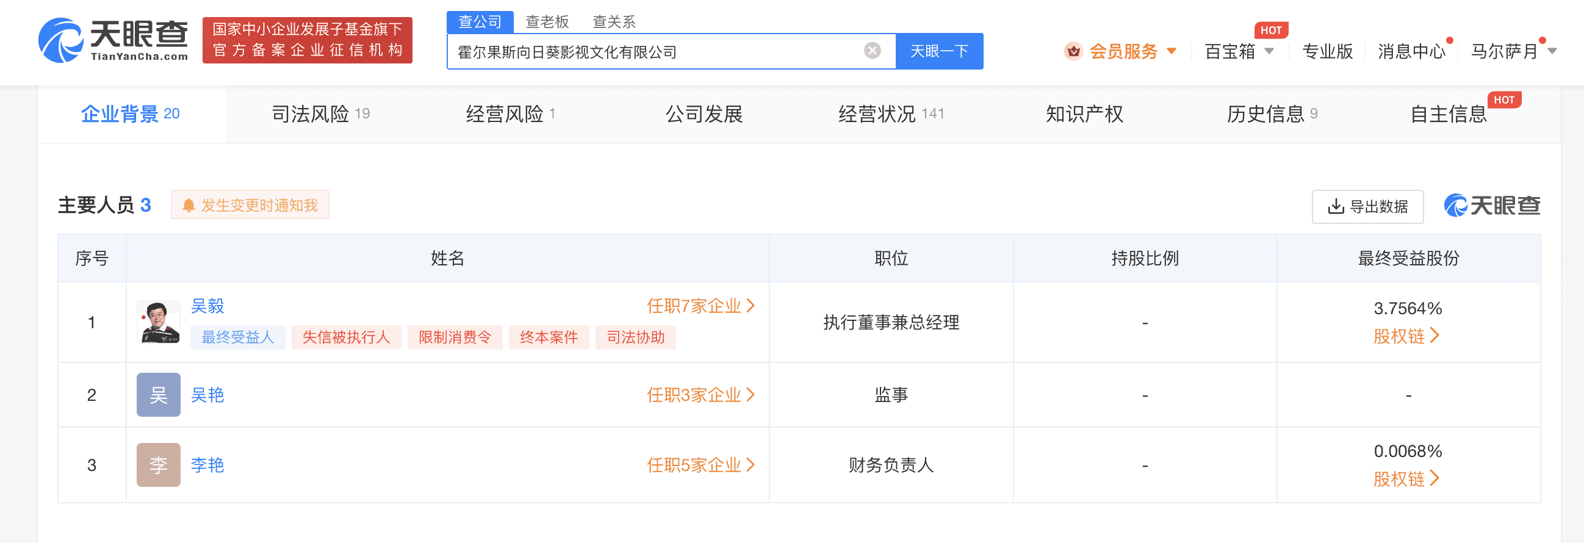Screen dimensions: 1584x543
Task: Select the 知识产权 tab
Action: (1085, 113)
